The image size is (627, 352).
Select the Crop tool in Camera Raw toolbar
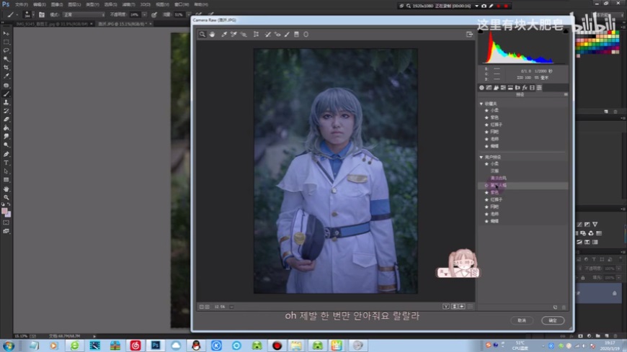(256, 34)
